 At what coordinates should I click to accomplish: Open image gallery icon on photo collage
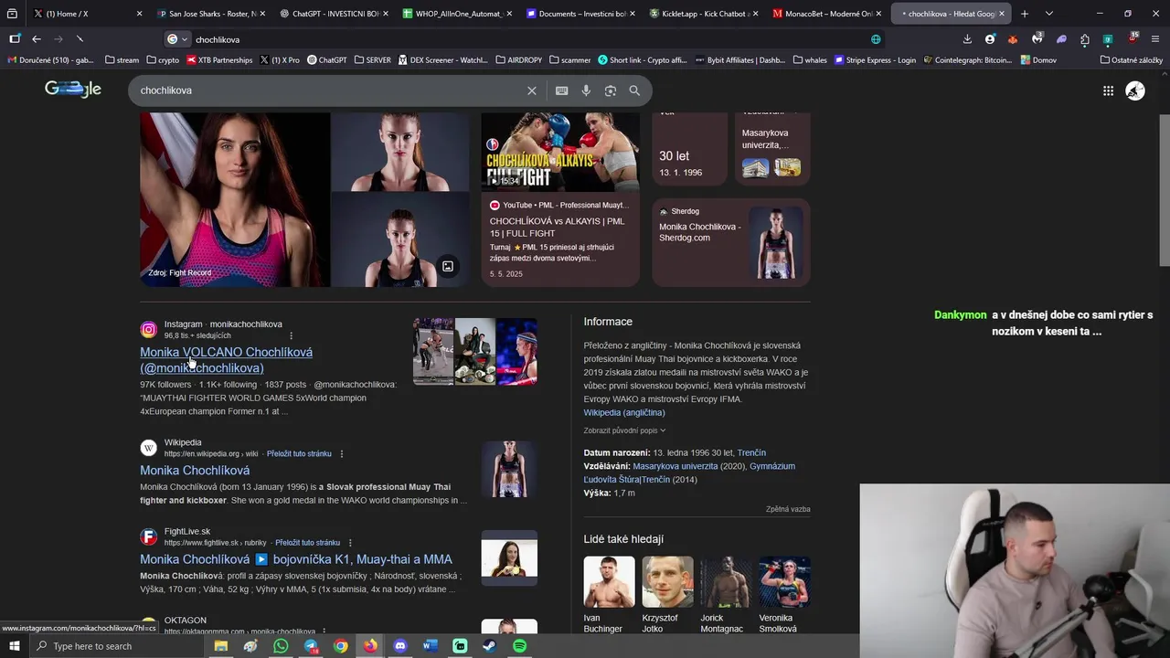point(448,267)
